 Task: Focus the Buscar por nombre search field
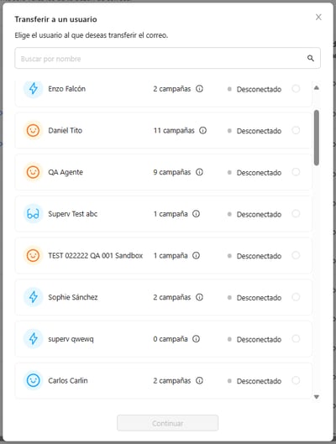coord(167,58)
